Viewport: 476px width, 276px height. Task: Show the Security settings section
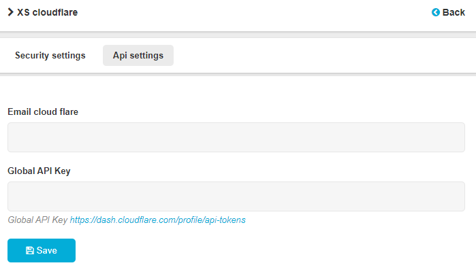[x=50, y=55]
